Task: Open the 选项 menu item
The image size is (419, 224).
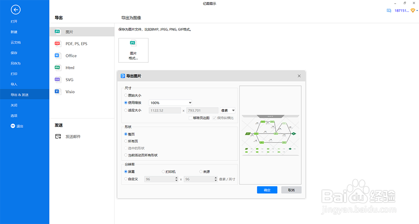Action: point(14,116)
